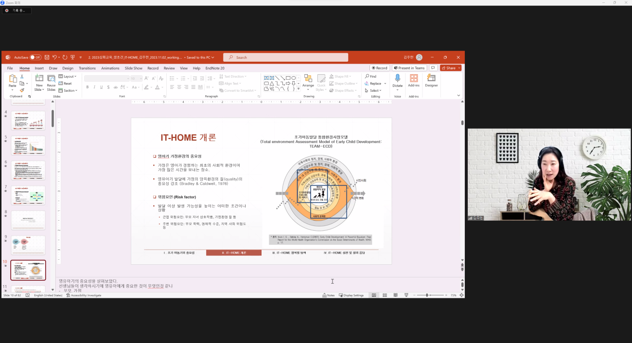Click the Reset slide button
Image resolution: width=632 pixels, height=343 pixels.
point(65,84)
